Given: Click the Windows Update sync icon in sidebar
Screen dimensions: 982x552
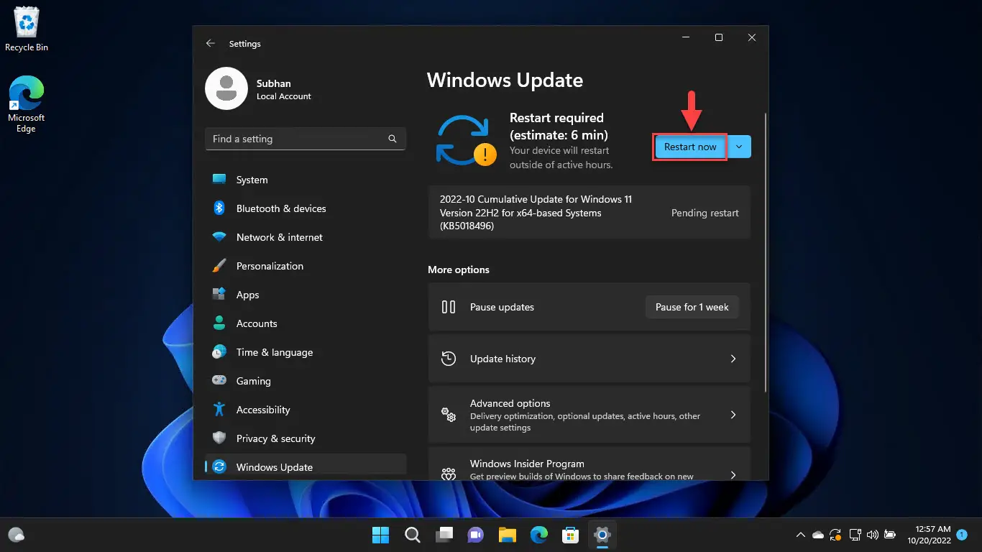Looking at the screenshot, I should (x=219, y=467).
